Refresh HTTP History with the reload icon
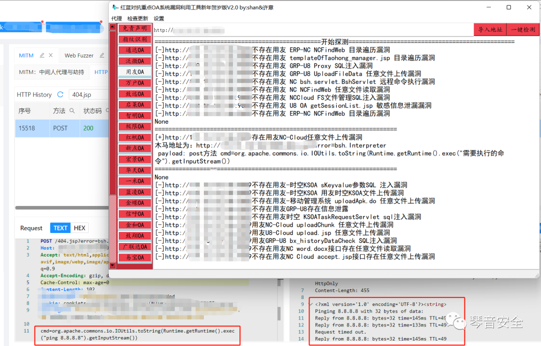Viewport: 541px width, 346px height. tap(61, 94)
